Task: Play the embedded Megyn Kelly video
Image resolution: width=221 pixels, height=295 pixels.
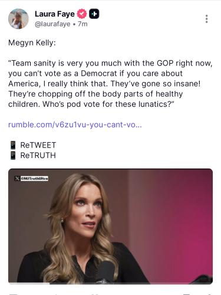Action: click(110, 226)
